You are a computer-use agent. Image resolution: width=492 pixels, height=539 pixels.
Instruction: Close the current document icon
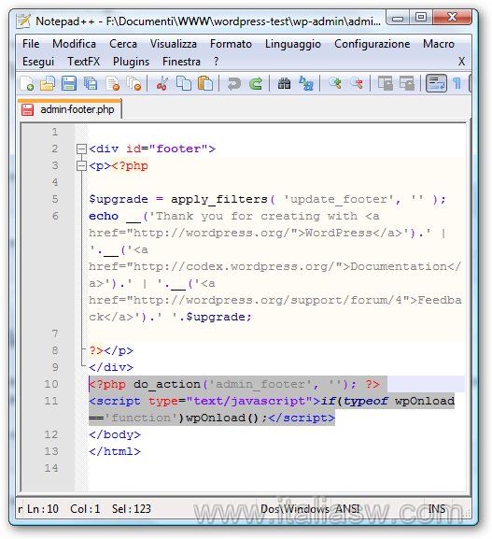(112, 83)
